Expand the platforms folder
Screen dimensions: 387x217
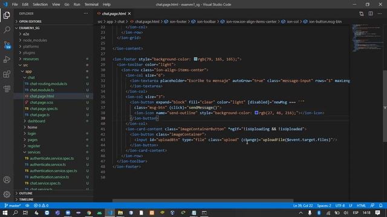[53, 46]
